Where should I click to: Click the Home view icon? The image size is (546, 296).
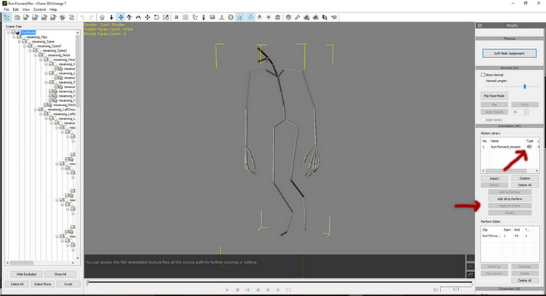[x=102, y=17]
